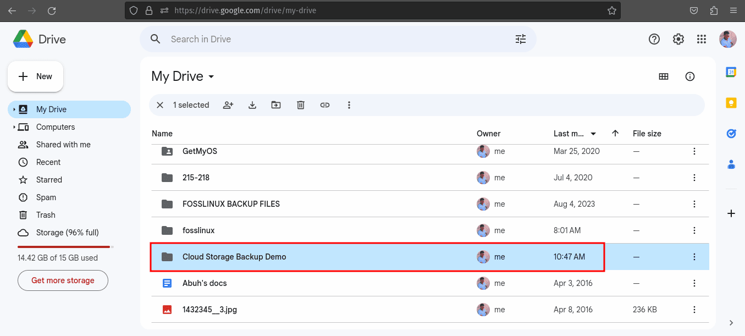Image resolution: width=745 pixels, height=336 pixels.
Task: Open more options for Abuh's docs
Action: [x=694, y=283]
